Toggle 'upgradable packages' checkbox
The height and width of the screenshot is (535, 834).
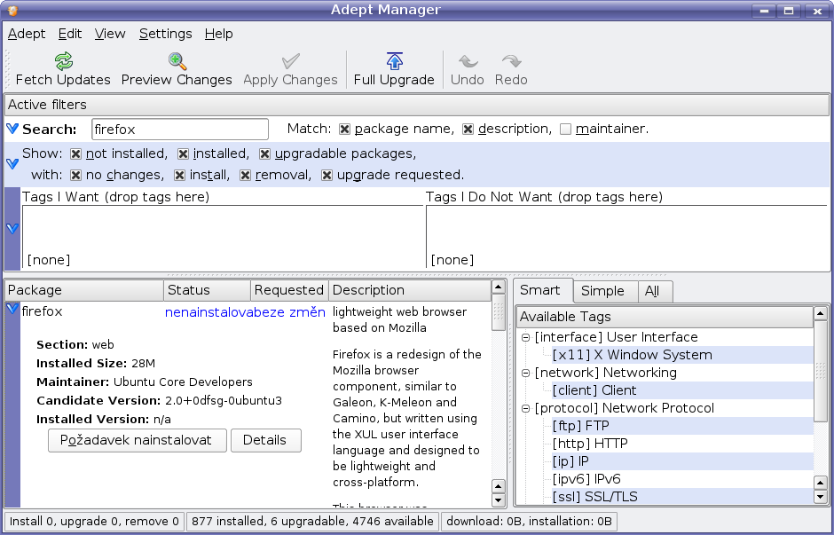pyautogui.click(x=264, y=154)
